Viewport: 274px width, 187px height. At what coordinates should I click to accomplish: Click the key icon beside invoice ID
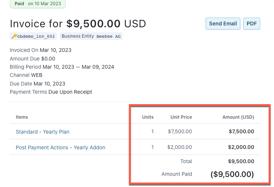[14, 36]
